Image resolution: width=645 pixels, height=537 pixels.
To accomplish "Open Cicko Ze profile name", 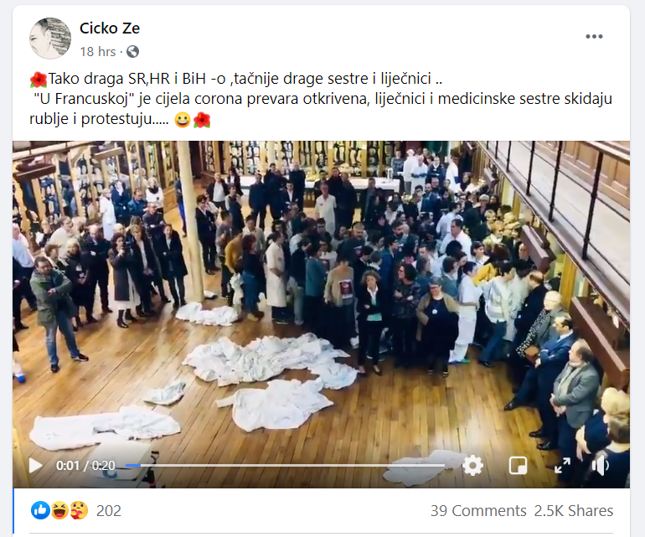I will coord(110,28).
